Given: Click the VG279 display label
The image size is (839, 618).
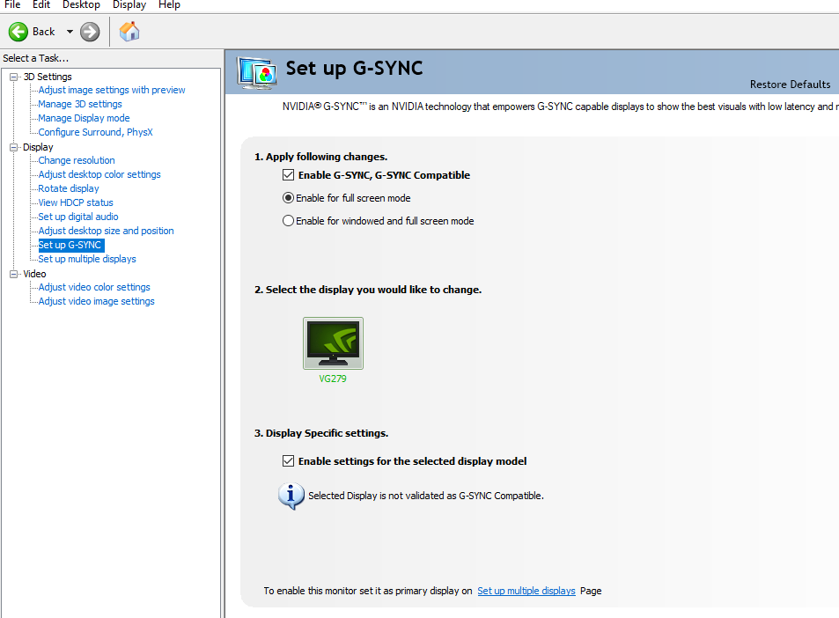Looking at the screenshot, I should (333, 379).
